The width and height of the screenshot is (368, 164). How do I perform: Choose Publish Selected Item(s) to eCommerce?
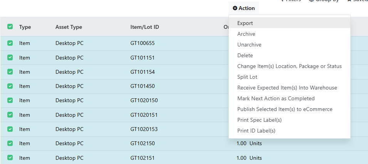point(285,109)
